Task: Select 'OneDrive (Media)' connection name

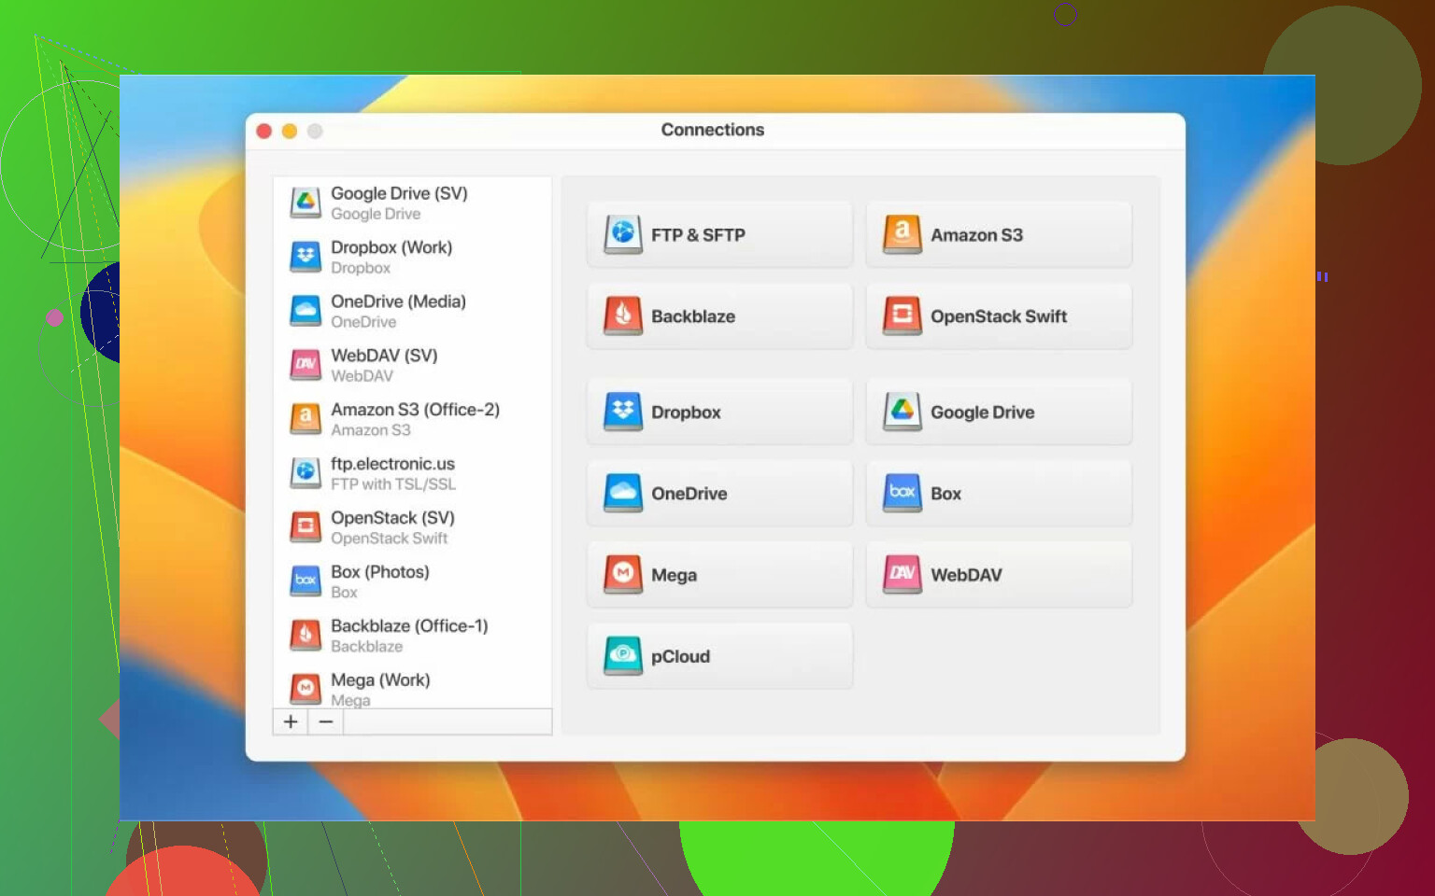Action: [x=398, y=301]
